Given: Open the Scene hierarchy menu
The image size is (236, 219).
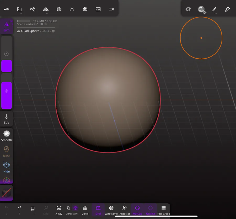Looking at the screenshot, I should (33, 9).
